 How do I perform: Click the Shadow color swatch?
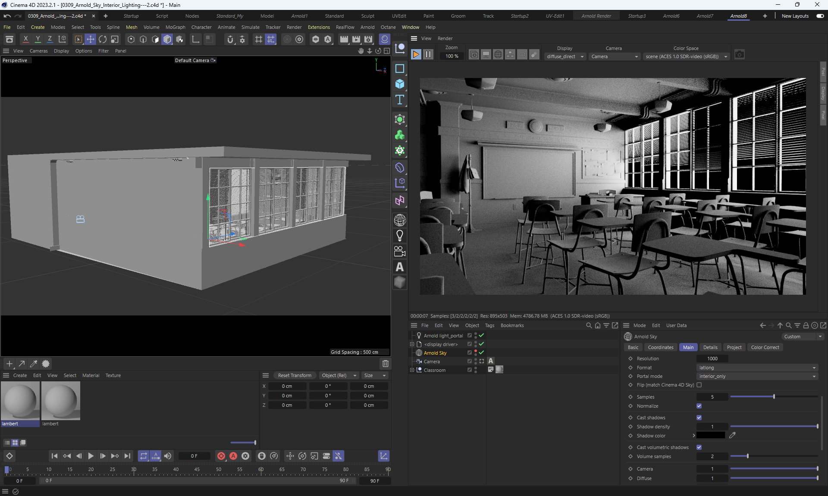pos(710,436)
